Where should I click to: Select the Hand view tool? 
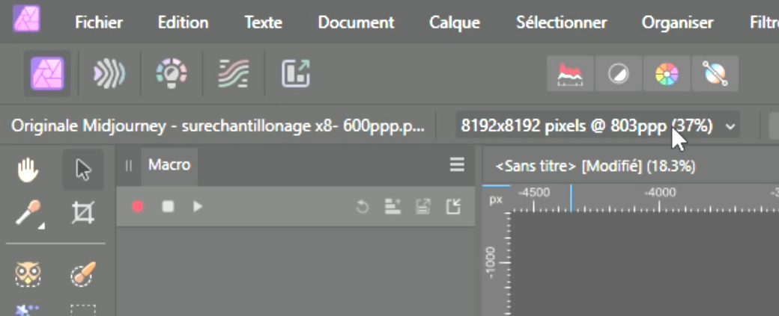[x=28, y=170]
